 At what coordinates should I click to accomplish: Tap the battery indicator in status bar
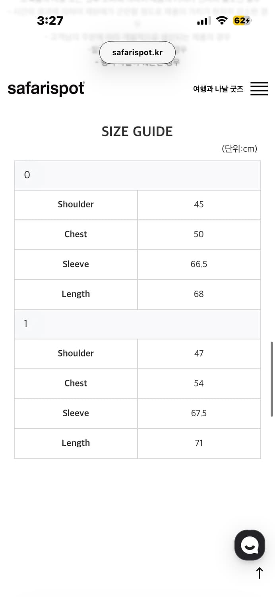[242, 21]
